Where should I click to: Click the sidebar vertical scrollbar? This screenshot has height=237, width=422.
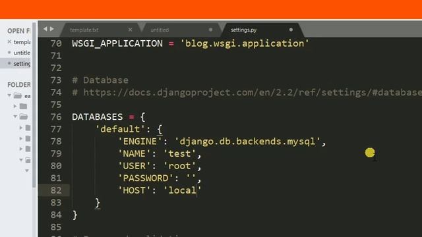coord(34,105)
